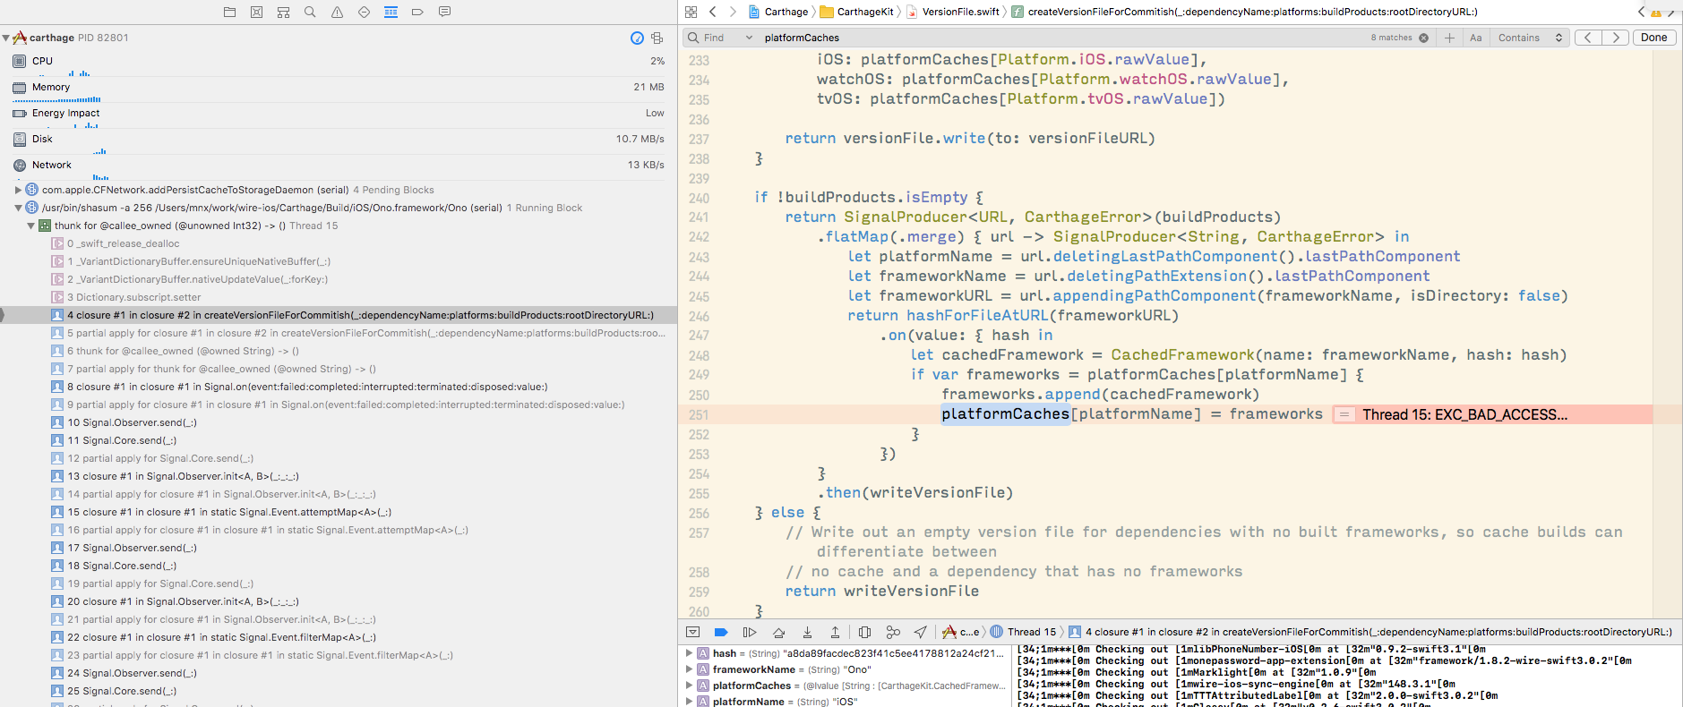Click Continue program execution icon
This screenshot has height=707, width=1683.
point(750,632)
